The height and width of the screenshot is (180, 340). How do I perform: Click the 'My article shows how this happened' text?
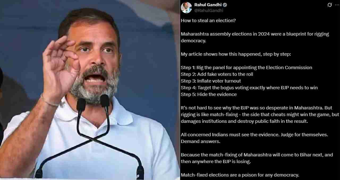click(x=236, y=54)
